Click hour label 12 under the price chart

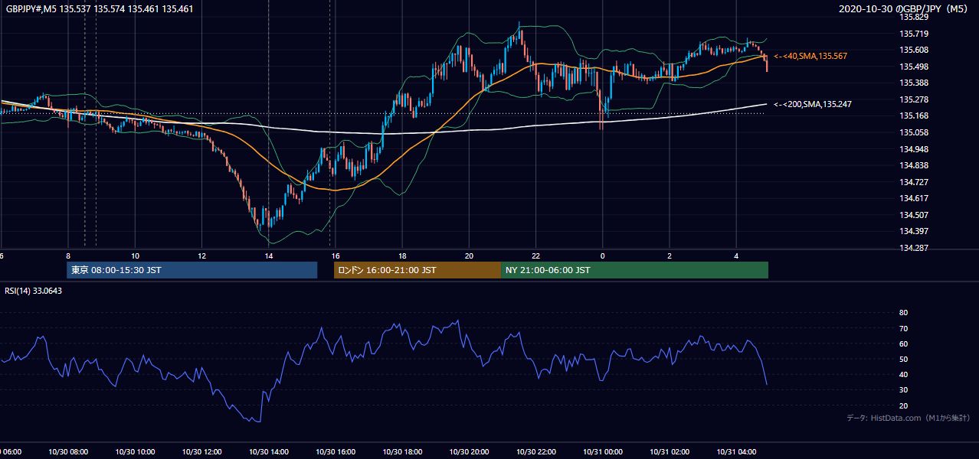coord(201,256)
